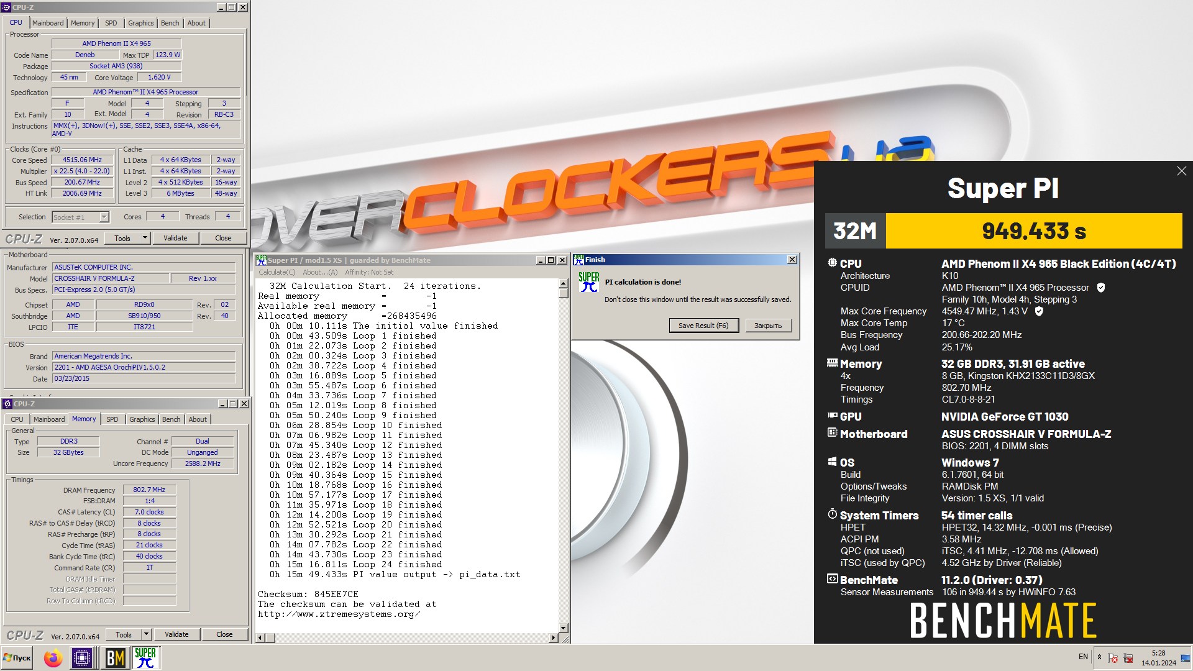
Task: Click Super PI vertical scrollbar up arrow
Action: click(x=563, y=283)
